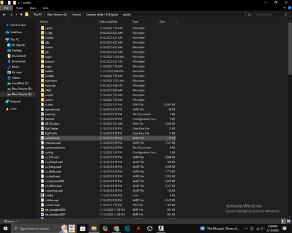
Task: Open the recent locations dropdown arrow
Action: coord(16,15)
